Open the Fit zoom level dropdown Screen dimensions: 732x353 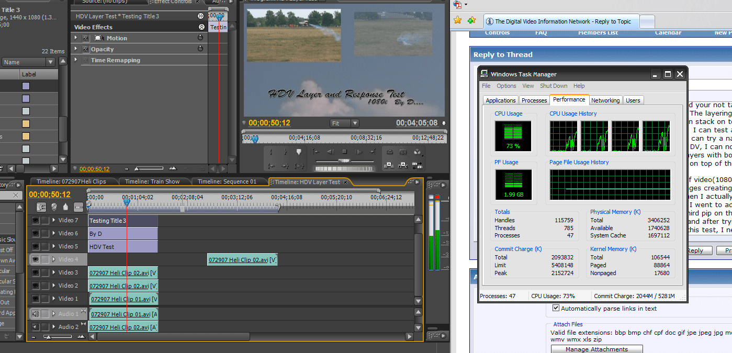(x=344, y=123)
